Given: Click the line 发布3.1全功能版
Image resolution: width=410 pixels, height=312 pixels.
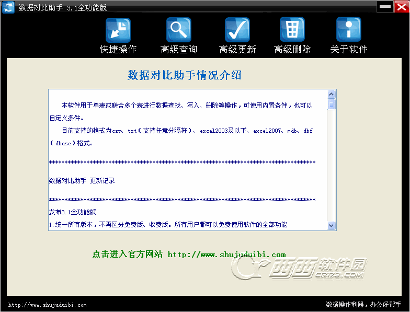Looking at the screenshot, I should [x=72, y=212].
